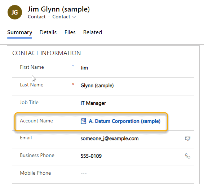Click the Account Name field label
This screenshot has width=204, height=184.
tap(36, 121)
